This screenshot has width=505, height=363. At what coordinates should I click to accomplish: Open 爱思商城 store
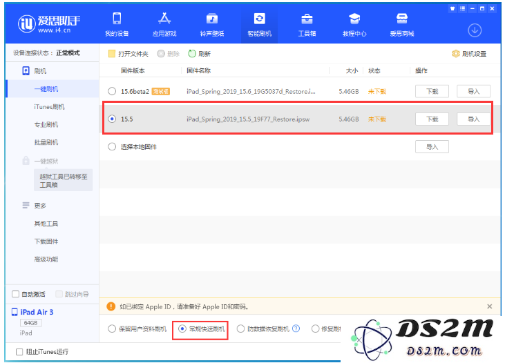402,24
